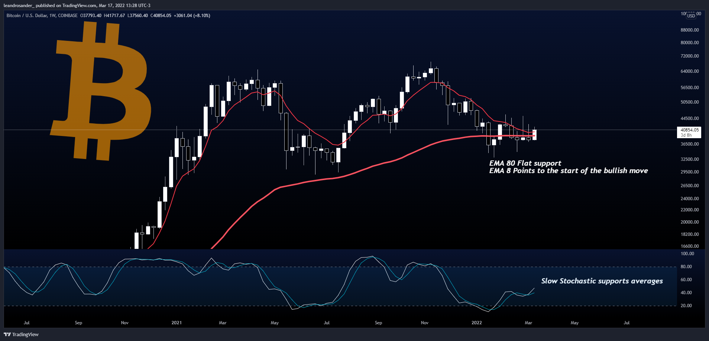Click the Mar label right after 2022
This screenshot has width=709, height=341.
tap(528, 323)
